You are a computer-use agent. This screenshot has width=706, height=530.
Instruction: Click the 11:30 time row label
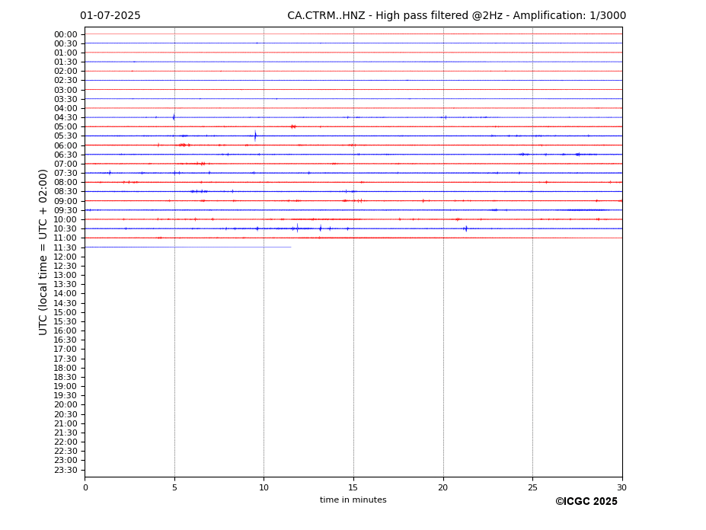coord(65,248)
